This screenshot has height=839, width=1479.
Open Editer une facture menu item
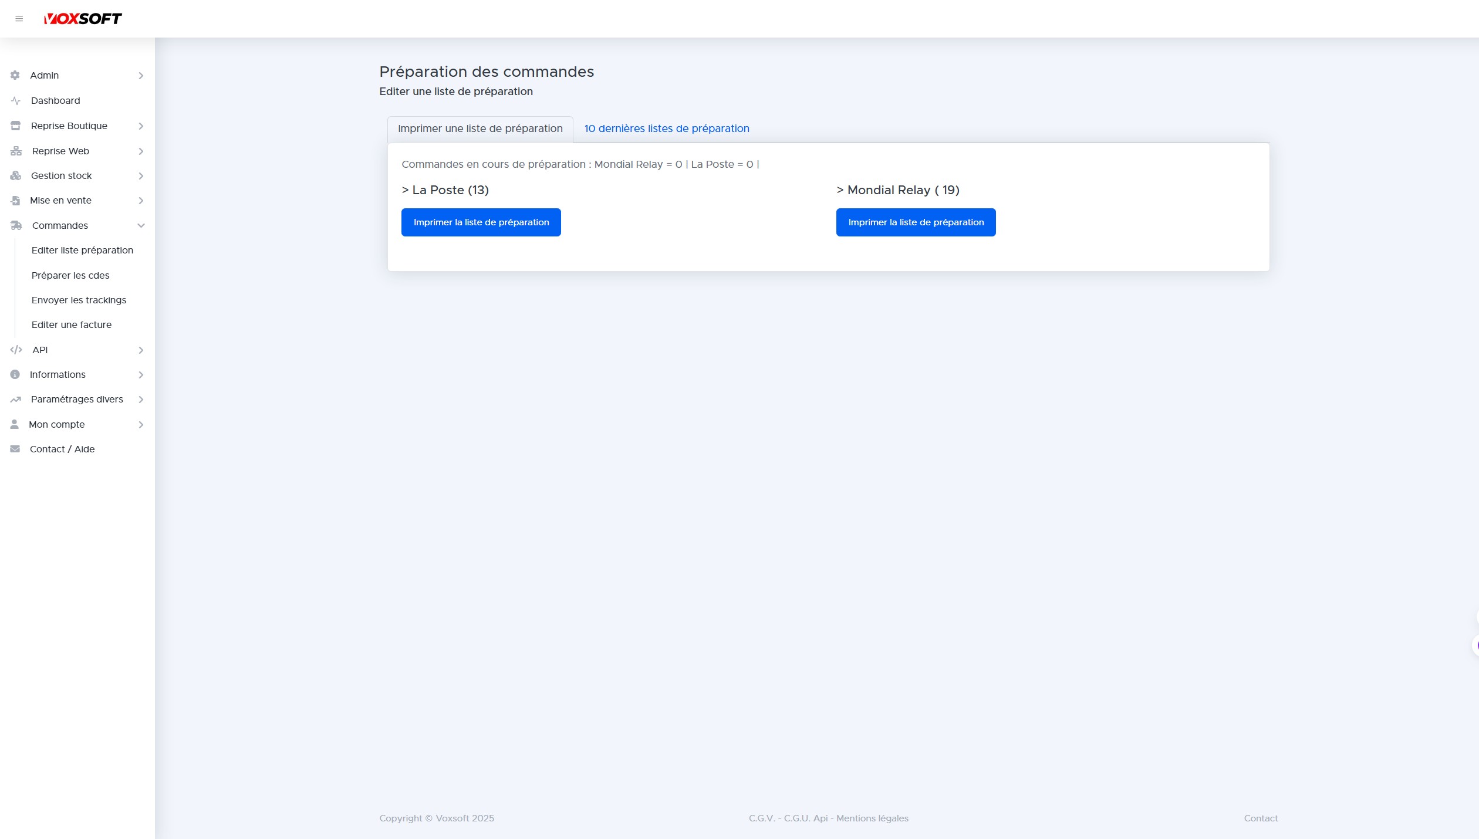coord(71,324)
